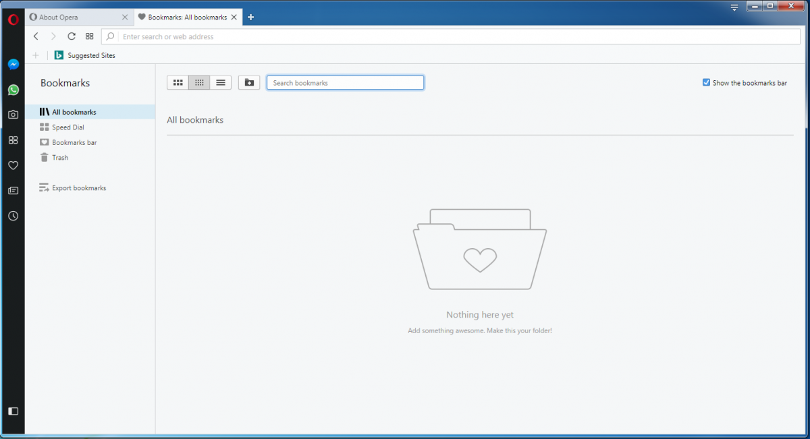810x439 pixels.
Task: Select Speed Dial in bookmarks tree
Action: click(67, 127)
